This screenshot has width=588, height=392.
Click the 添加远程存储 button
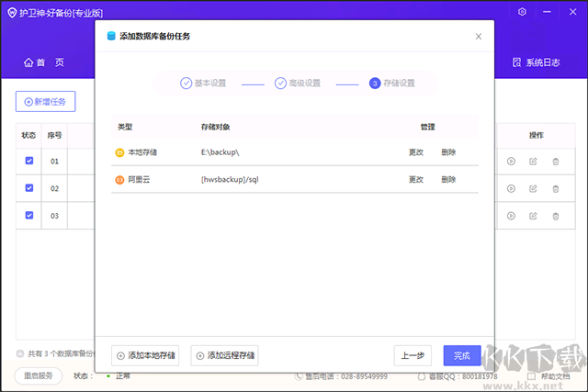point(224,355)
